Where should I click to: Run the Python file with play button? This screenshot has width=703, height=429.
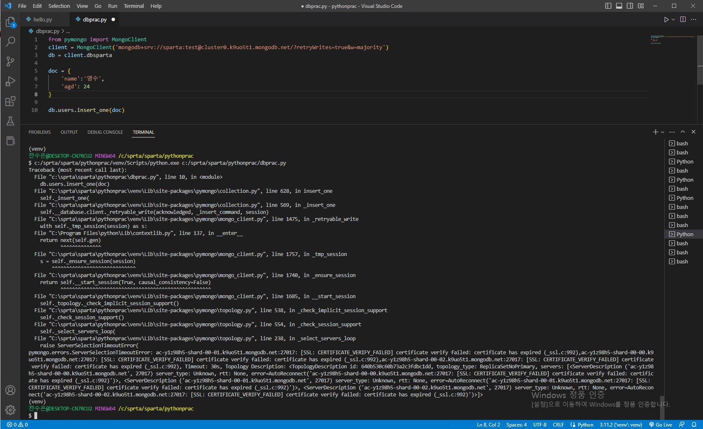click(x=666, y=19)
